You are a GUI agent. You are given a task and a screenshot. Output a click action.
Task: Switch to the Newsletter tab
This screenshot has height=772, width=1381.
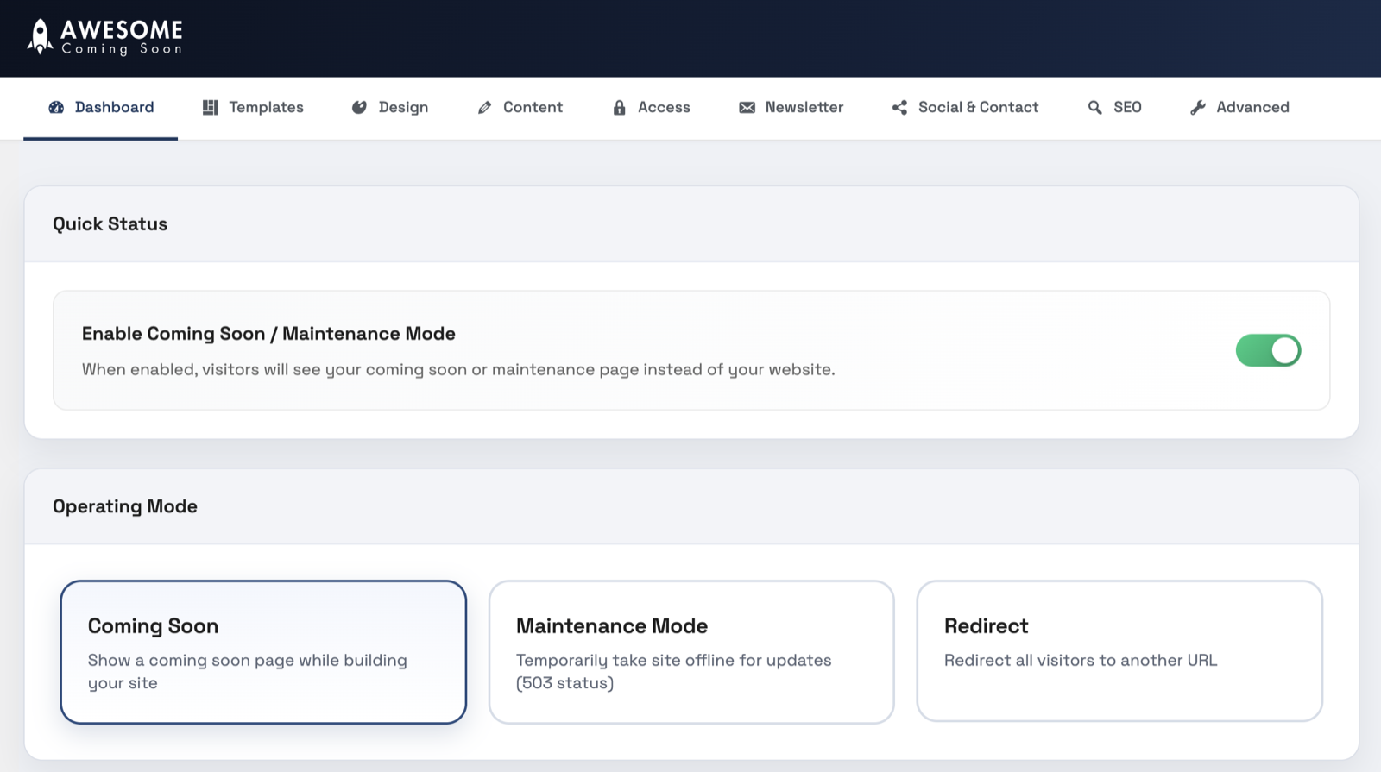click(804, 107)
